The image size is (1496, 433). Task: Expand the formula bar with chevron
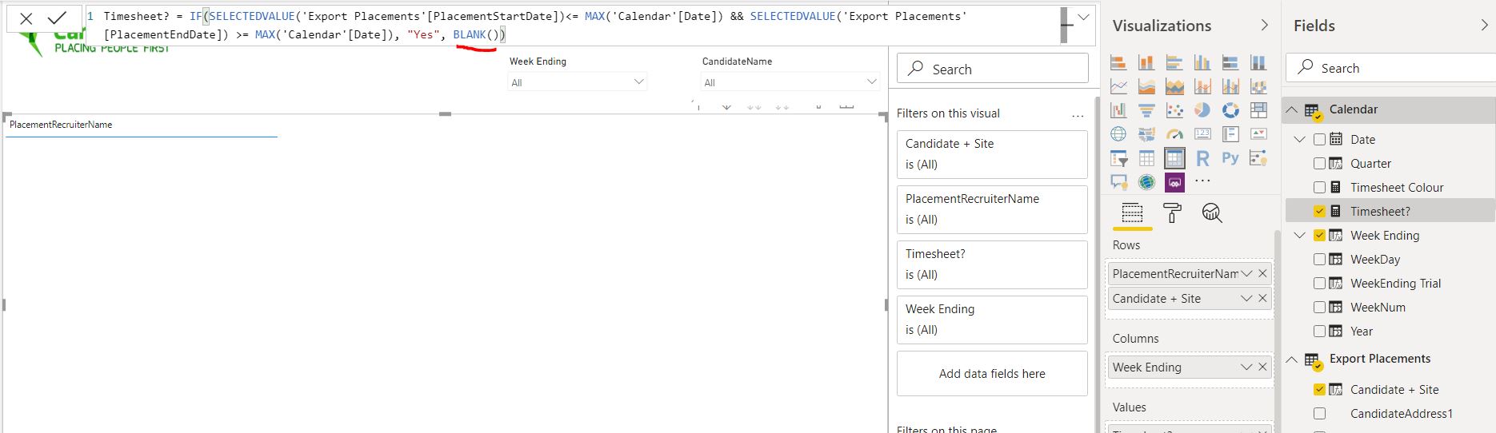click(x=1083, y=18)
